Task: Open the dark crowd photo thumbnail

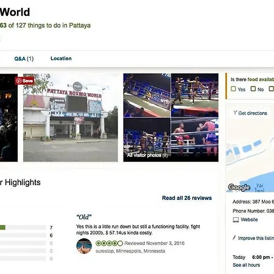Action: coord(9,118)
